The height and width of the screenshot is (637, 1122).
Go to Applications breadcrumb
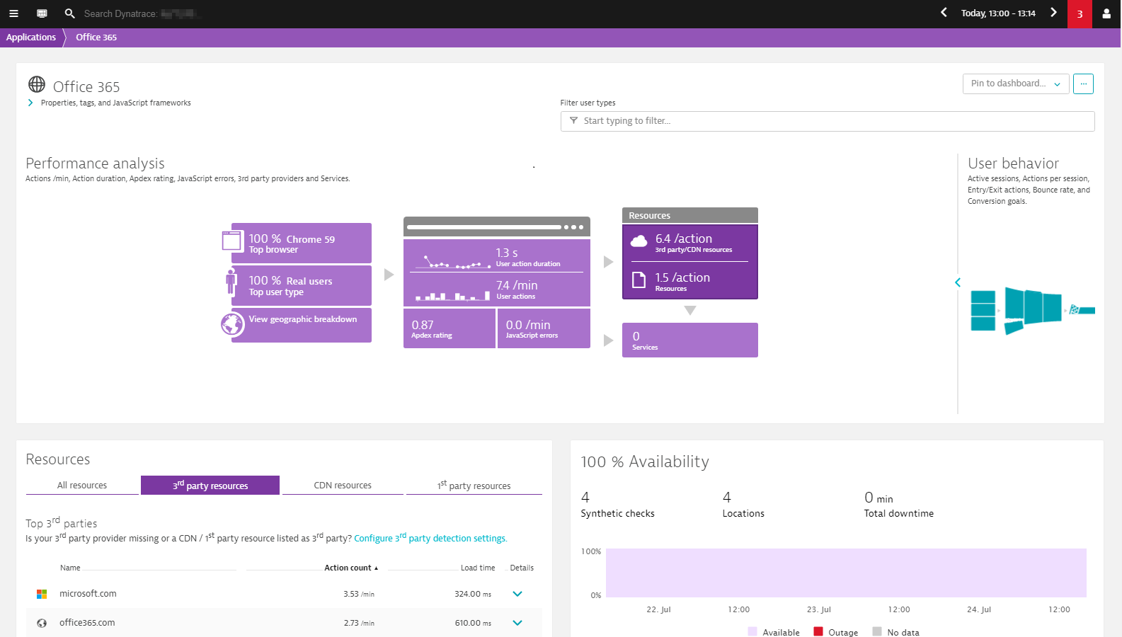(31, 38)
